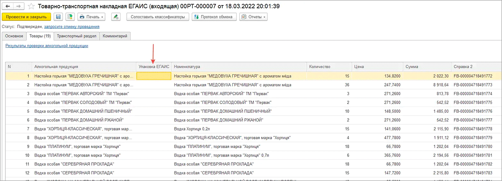502x181 pixels.
Task: Click 'Цена' column header
Action: point(377,67)
